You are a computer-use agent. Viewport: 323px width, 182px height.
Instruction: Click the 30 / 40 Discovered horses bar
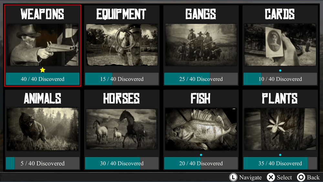point(122,163)
